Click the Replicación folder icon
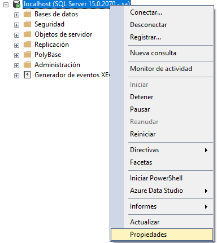The image size is (217, 243). [x=27, y=45]
